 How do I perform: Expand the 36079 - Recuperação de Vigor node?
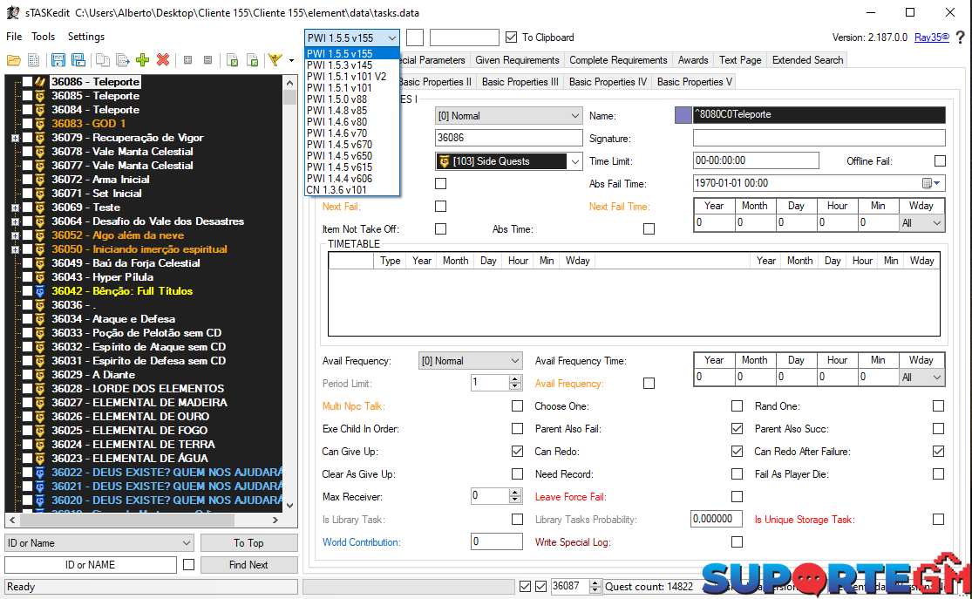(x=15, y=138)
